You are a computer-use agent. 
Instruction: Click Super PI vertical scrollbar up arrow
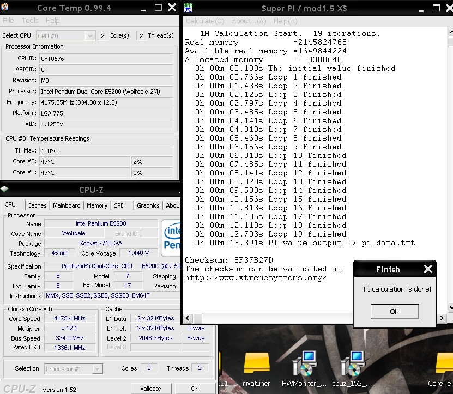tap(450, 32)
